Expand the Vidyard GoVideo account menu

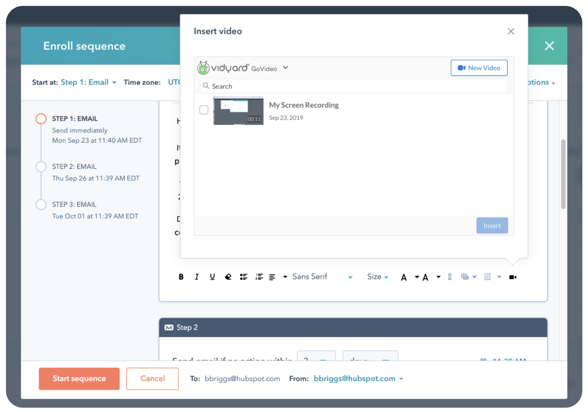pos(285,68)
